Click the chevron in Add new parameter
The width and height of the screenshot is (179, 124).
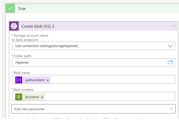tap(171, 109)
